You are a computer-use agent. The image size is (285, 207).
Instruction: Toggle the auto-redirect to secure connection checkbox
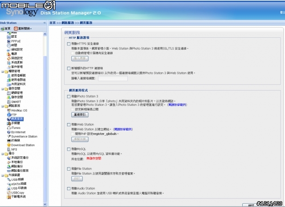tap(73, 53)
